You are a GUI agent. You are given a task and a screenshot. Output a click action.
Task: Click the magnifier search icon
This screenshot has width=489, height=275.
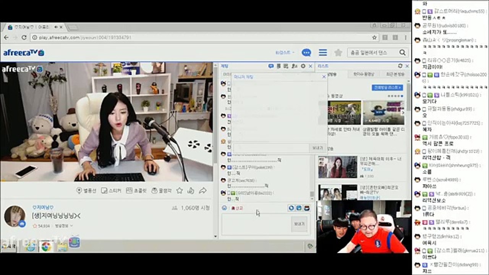point(403,53)
